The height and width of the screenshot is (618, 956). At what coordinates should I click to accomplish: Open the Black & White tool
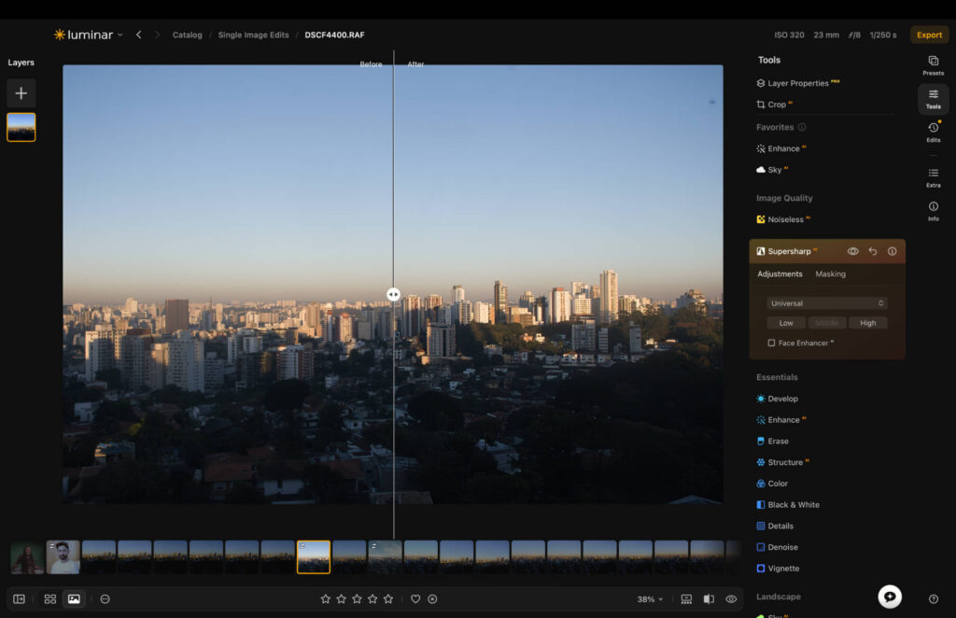788,505
